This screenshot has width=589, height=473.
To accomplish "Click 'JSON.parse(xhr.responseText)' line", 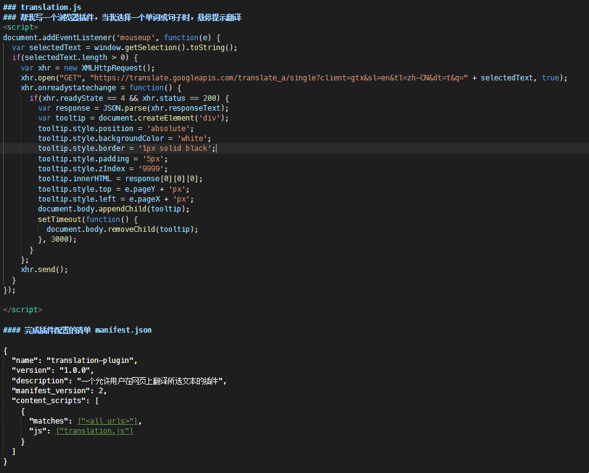I will (133, 108).
